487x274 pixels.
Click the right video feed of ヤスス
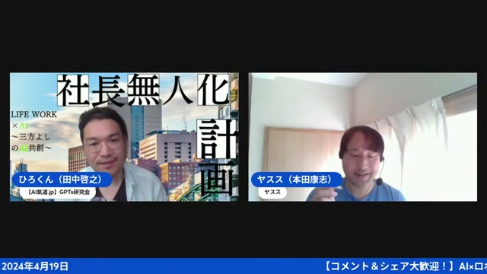[363, 137]
